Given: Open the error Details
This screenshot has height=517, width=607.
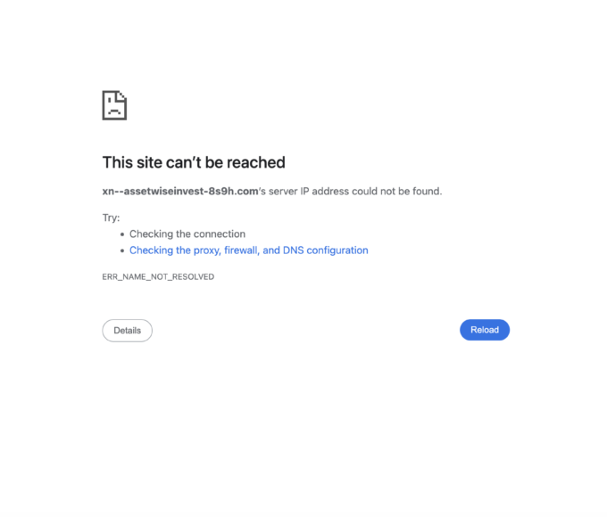Looking at the screenshot, I should pos(127,331).
